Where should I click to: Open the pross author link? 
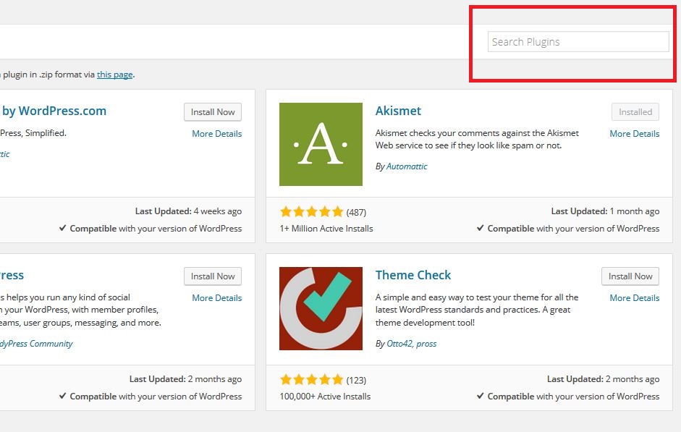pyautogui.click(x=426, y=344)
